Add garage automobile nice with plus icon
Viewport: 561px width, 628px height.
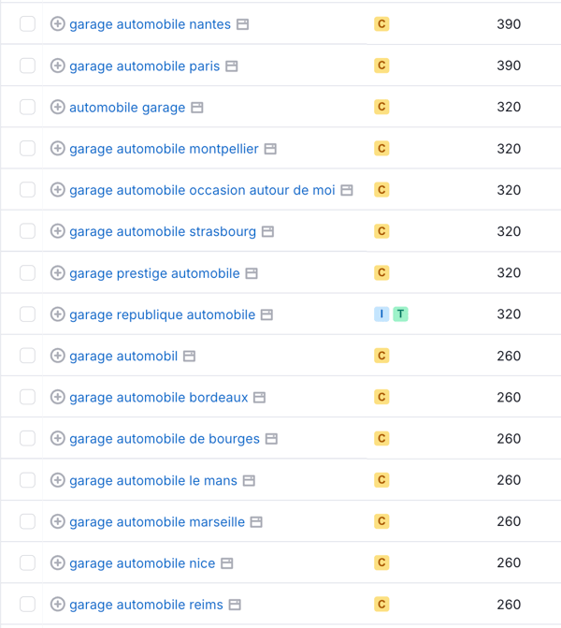pyautogui.click(x=57, y=562)
